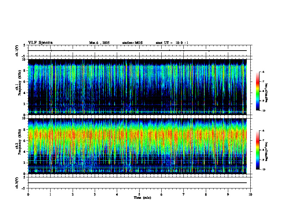The width and height of the screenshot is (282, 218).
Task: Select the date text "Mar.6 , 2025"
Action: coord(99,43)
